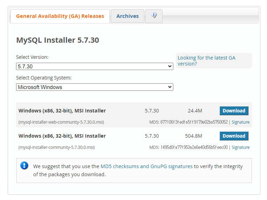Click the blue exclamation notice icon
267x200 pixels.
(x=24, y=165)
